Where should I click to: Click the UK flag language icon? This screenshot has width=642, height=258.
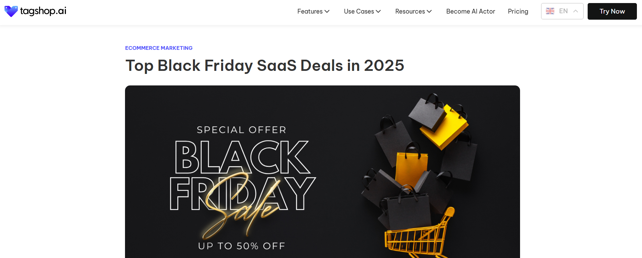tap(550, 11)
